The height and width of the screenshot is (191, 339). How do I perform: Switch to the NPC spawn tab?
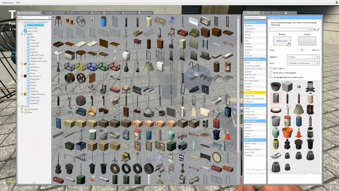pyautogui.click(x=70, y=13)
